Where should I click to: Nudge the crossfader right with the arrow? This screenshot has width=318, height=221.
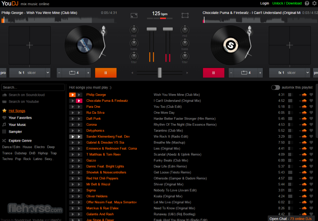(x=187, y=73)
